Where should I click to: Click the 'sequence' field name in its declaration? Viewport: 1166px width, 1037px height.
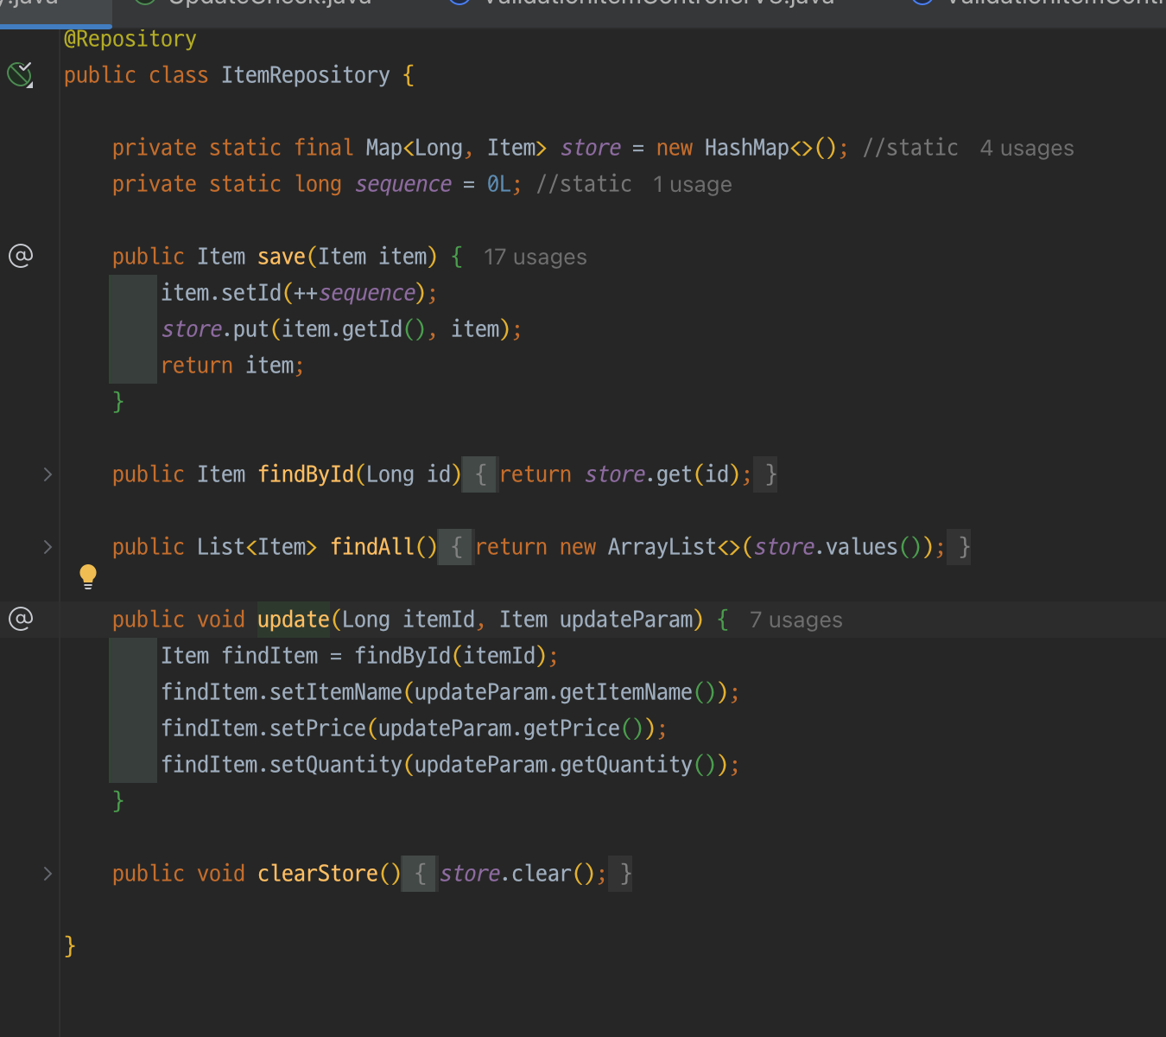(x=403, y=184)
